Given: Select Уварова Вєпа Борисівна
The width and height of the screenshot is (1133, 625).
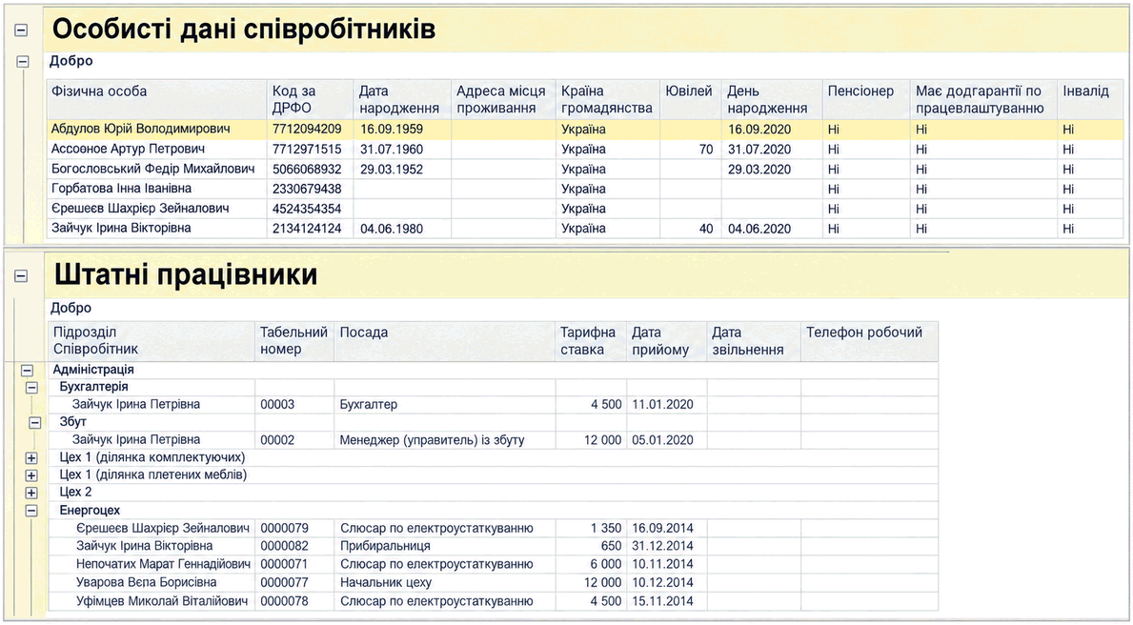Looking at the screenshot, I should 146,582.
